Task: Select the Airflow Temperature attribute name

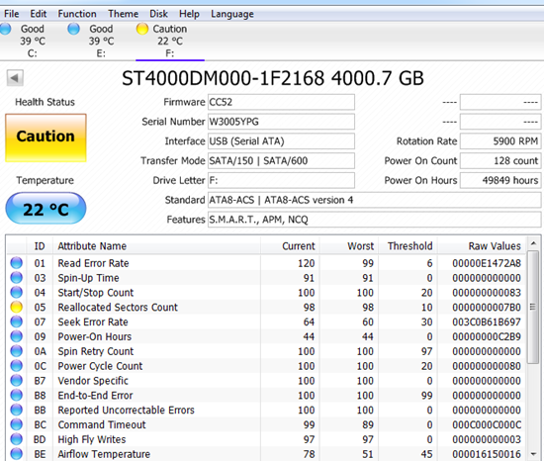Action: (104, 454)
